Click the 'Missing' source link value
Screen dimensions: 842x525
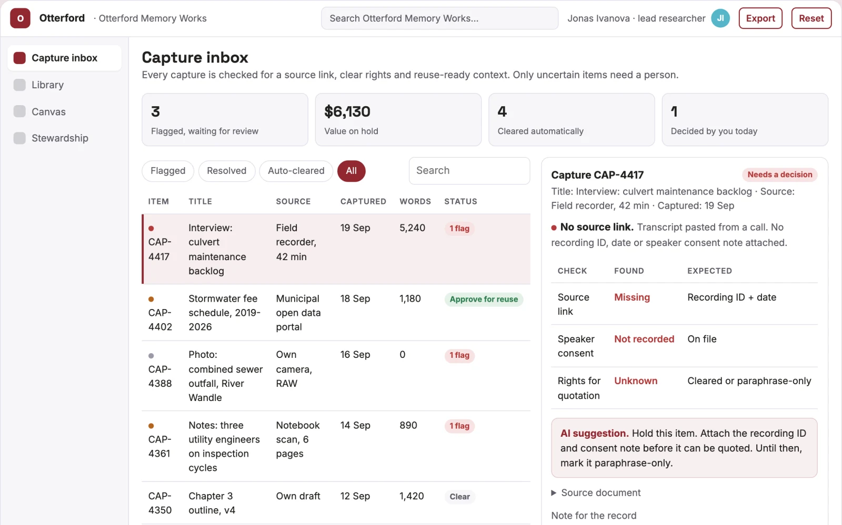pyautogui.click(x=632, y=297)
